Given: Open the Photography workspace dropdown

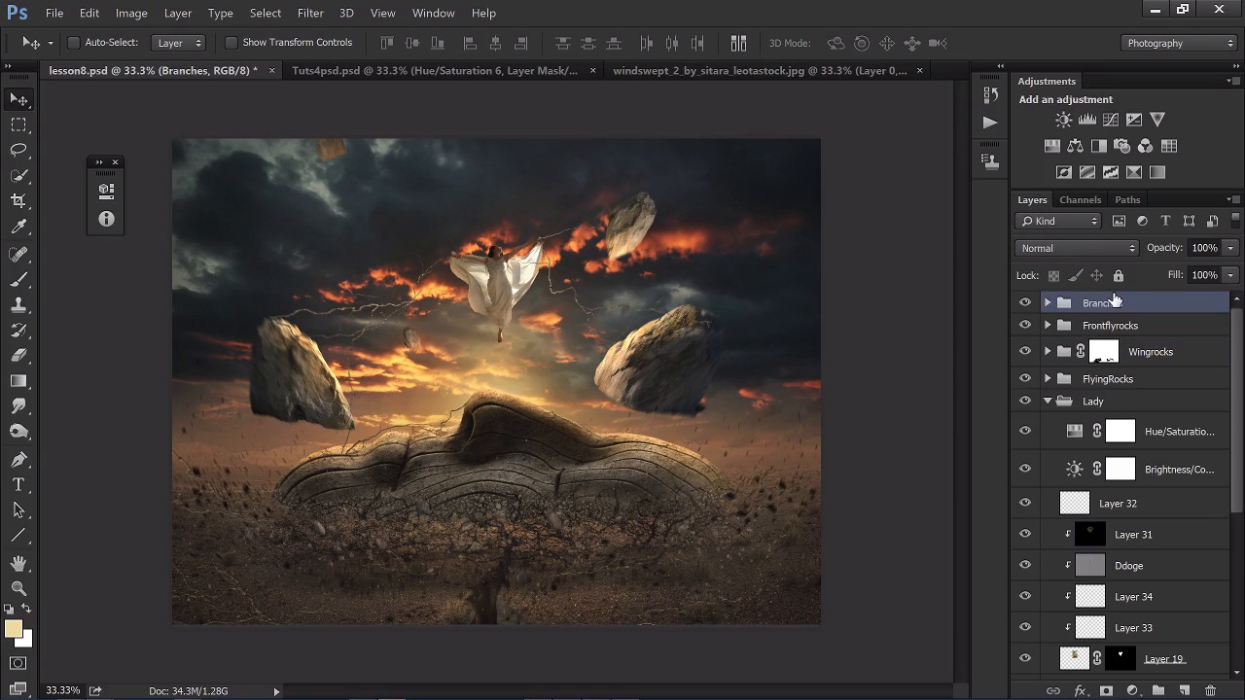Looking at the screenshot, I should (1179, 43).
